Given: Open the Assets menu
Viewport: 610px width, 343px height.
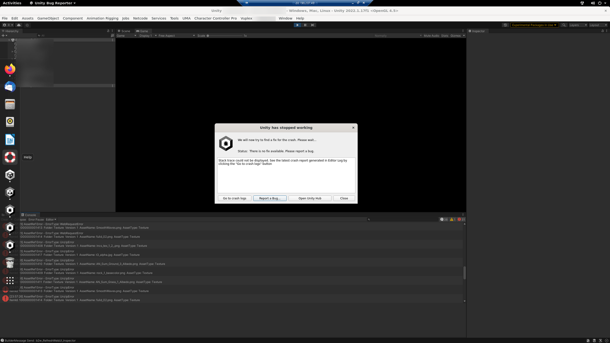Looking at the screenshot, I should (x=28, y=18).
